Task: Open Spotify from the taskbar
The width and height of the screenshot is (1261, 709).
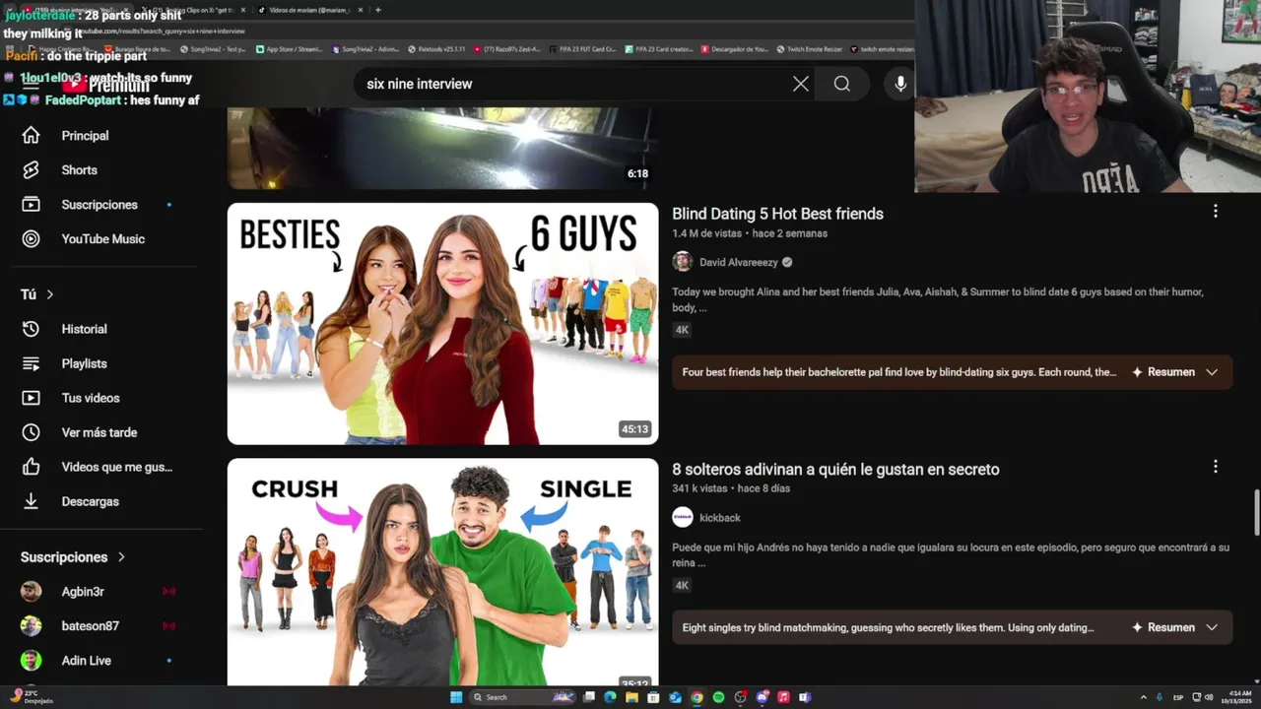Action: [718, 697]
